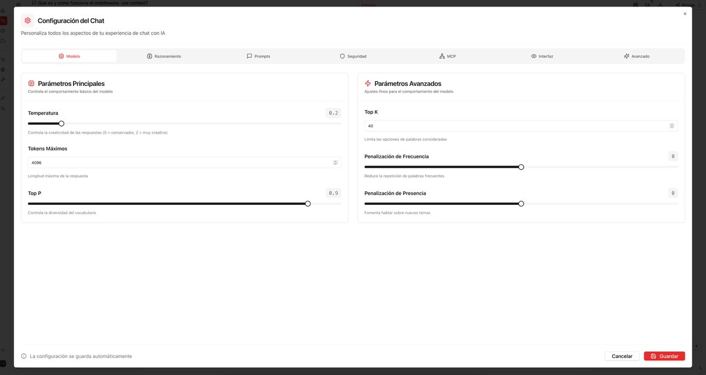706x375 pixels.
Task: Click the "Parámetros Principales" heading
Action: [x=71, y=84]
